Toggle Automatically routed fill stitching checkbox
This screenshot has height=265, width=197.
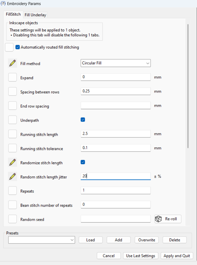point(18,47)
